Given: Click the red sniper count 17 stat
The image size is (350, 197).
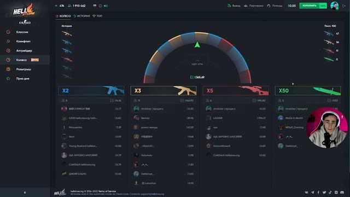Looking at the screenshot, I should point(331,51).
